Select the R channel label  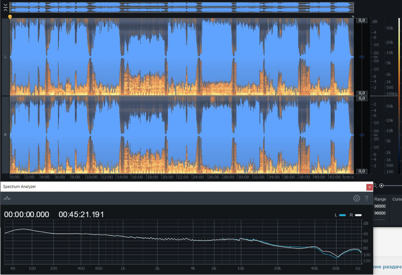[x=5, y=135]
